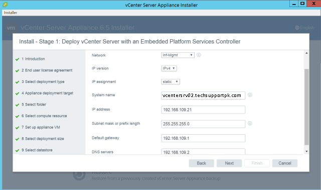Click the "DNS servers" label
This screenshot has height=190, width=321.
point(102,152)
